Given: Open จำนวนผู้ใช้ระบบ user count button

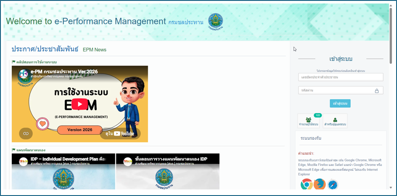Looking at the screenshot, I should click(308, 121).
